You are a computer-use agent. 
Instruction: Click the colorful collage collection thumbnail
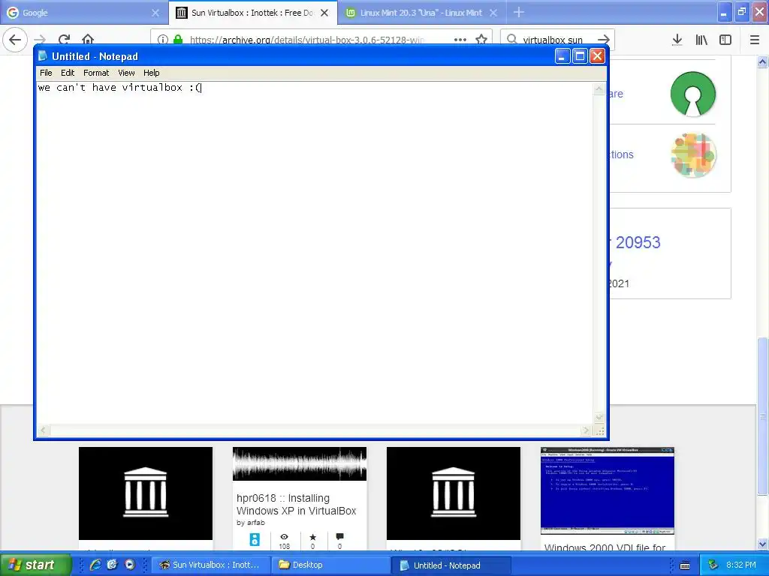[x=693, y=155]
